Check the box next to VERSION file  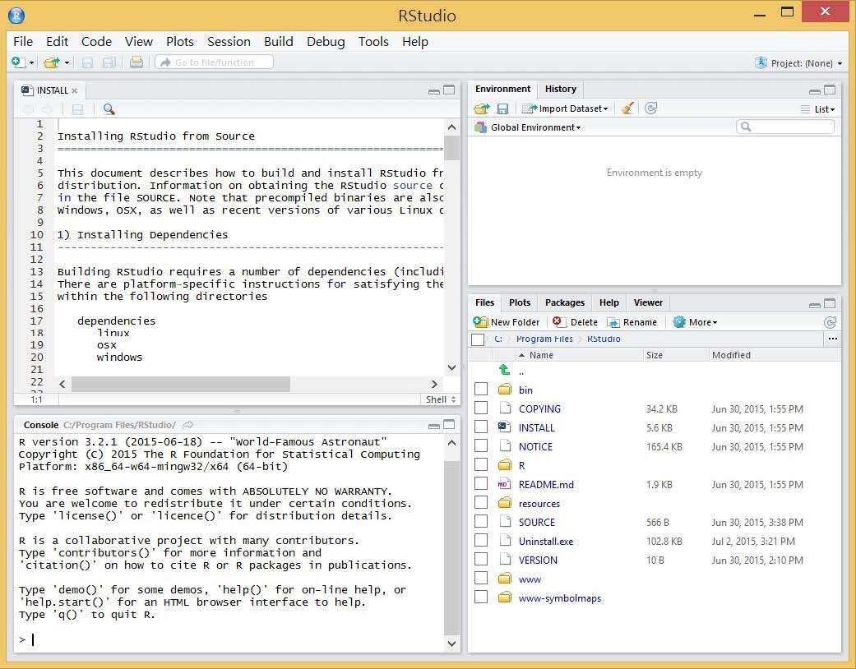[481, 560]
